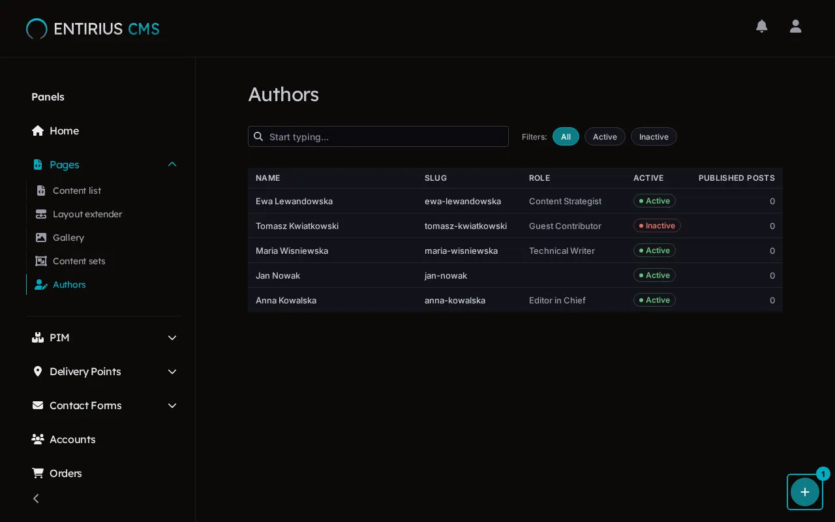Add a new author with plus button

point(805,492)
